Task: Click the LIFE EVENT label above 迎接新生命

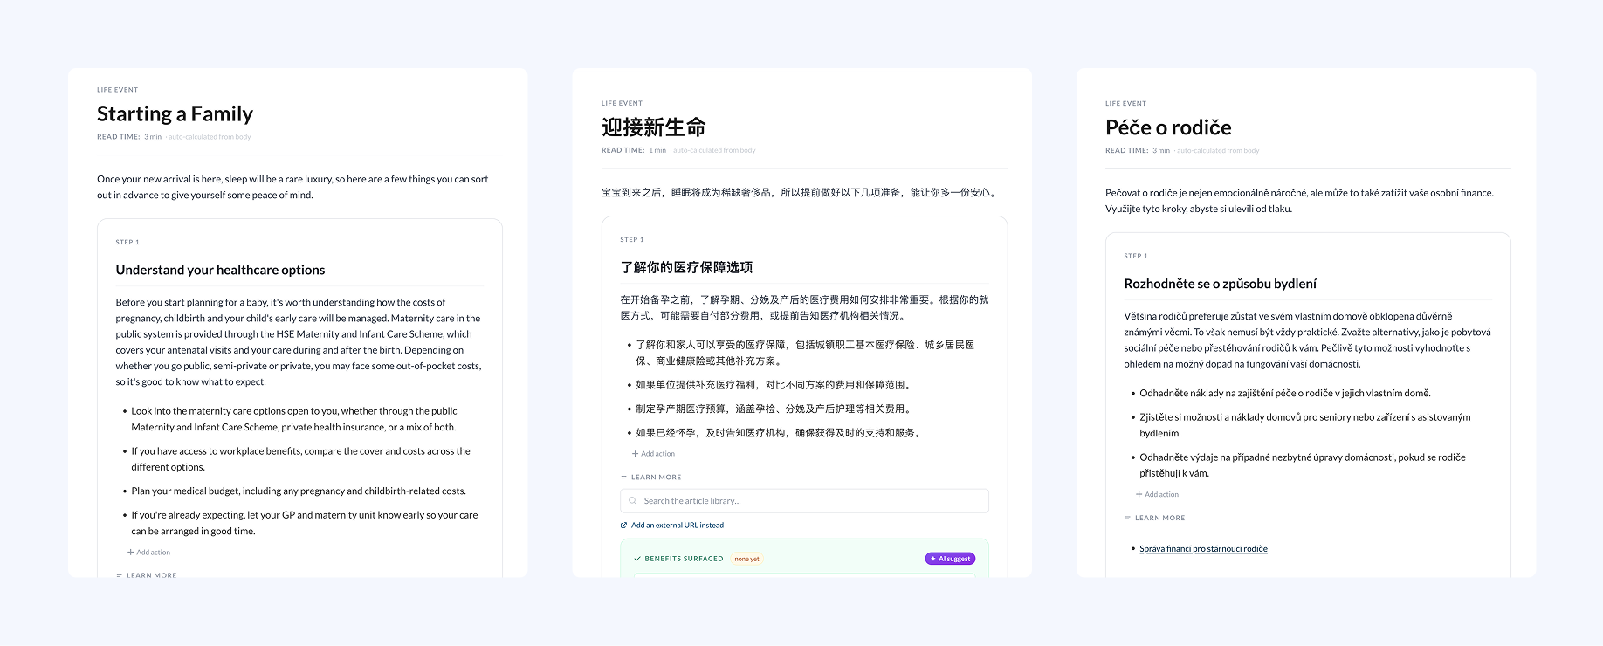Action: pyautogui.click(x=622, y=103)
